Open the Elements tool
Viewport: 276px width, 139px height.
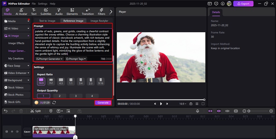(72, 12)
